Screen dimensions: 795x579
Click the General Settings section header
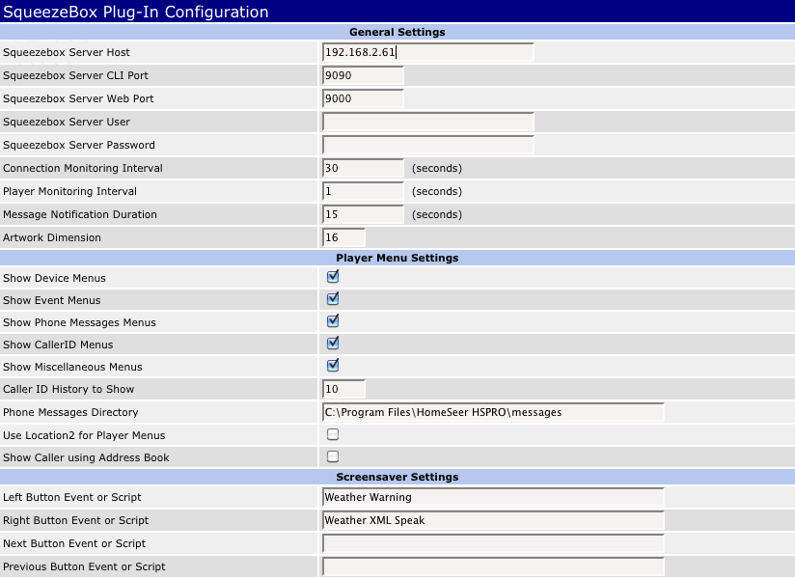(397, 32)
